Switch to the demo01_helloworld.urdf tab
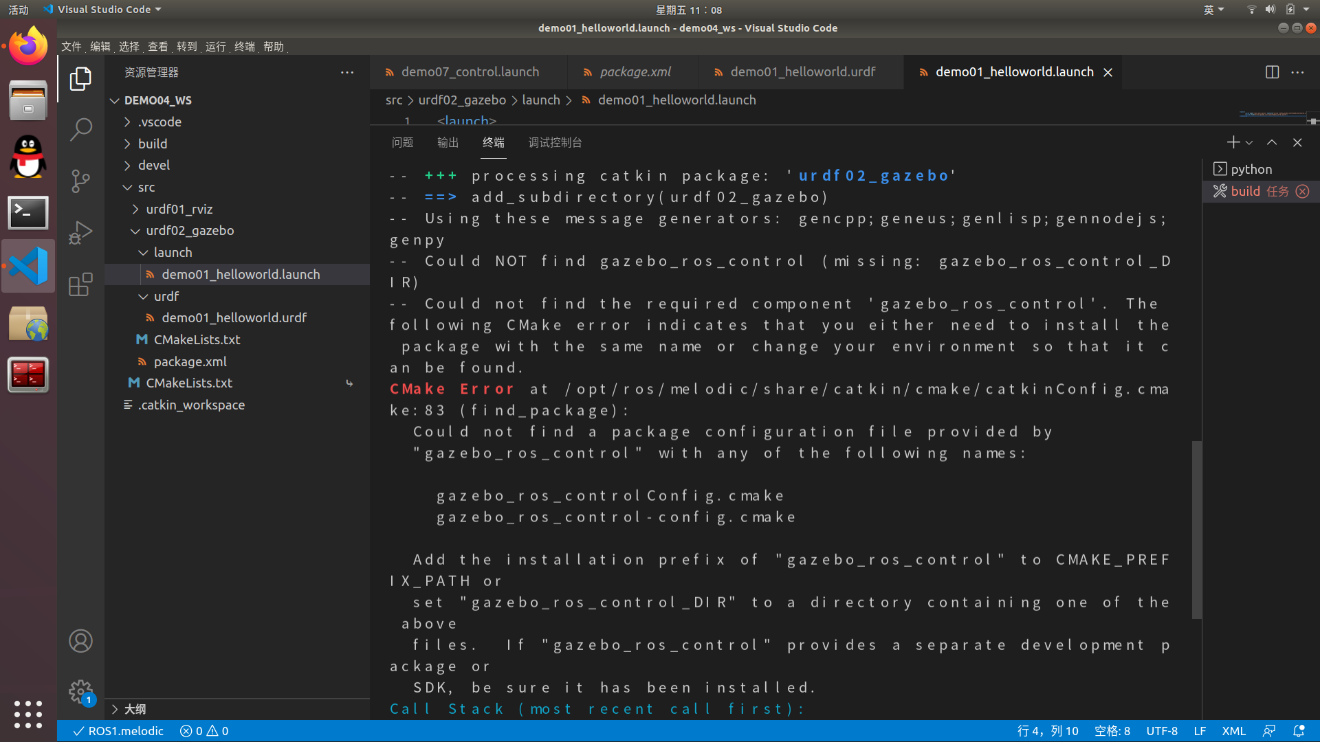This screenshot has height=742, width=1320. tap(802, 72)
